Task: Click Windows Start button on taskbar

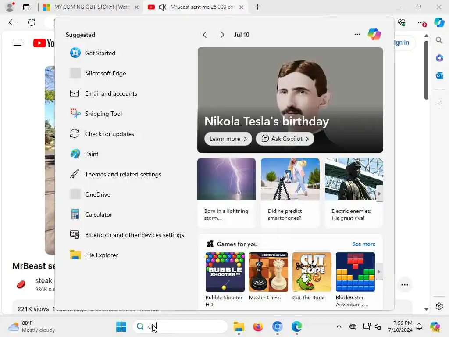Action: coord(121,326)
